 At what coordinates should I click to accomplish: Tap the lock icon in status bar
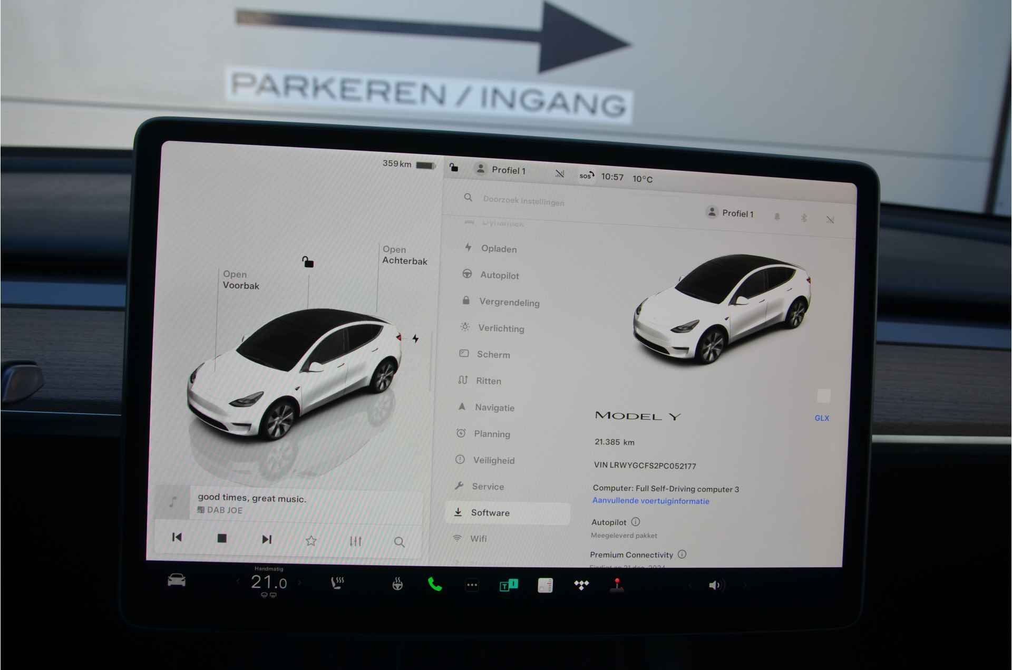click(x=454, y=168)
